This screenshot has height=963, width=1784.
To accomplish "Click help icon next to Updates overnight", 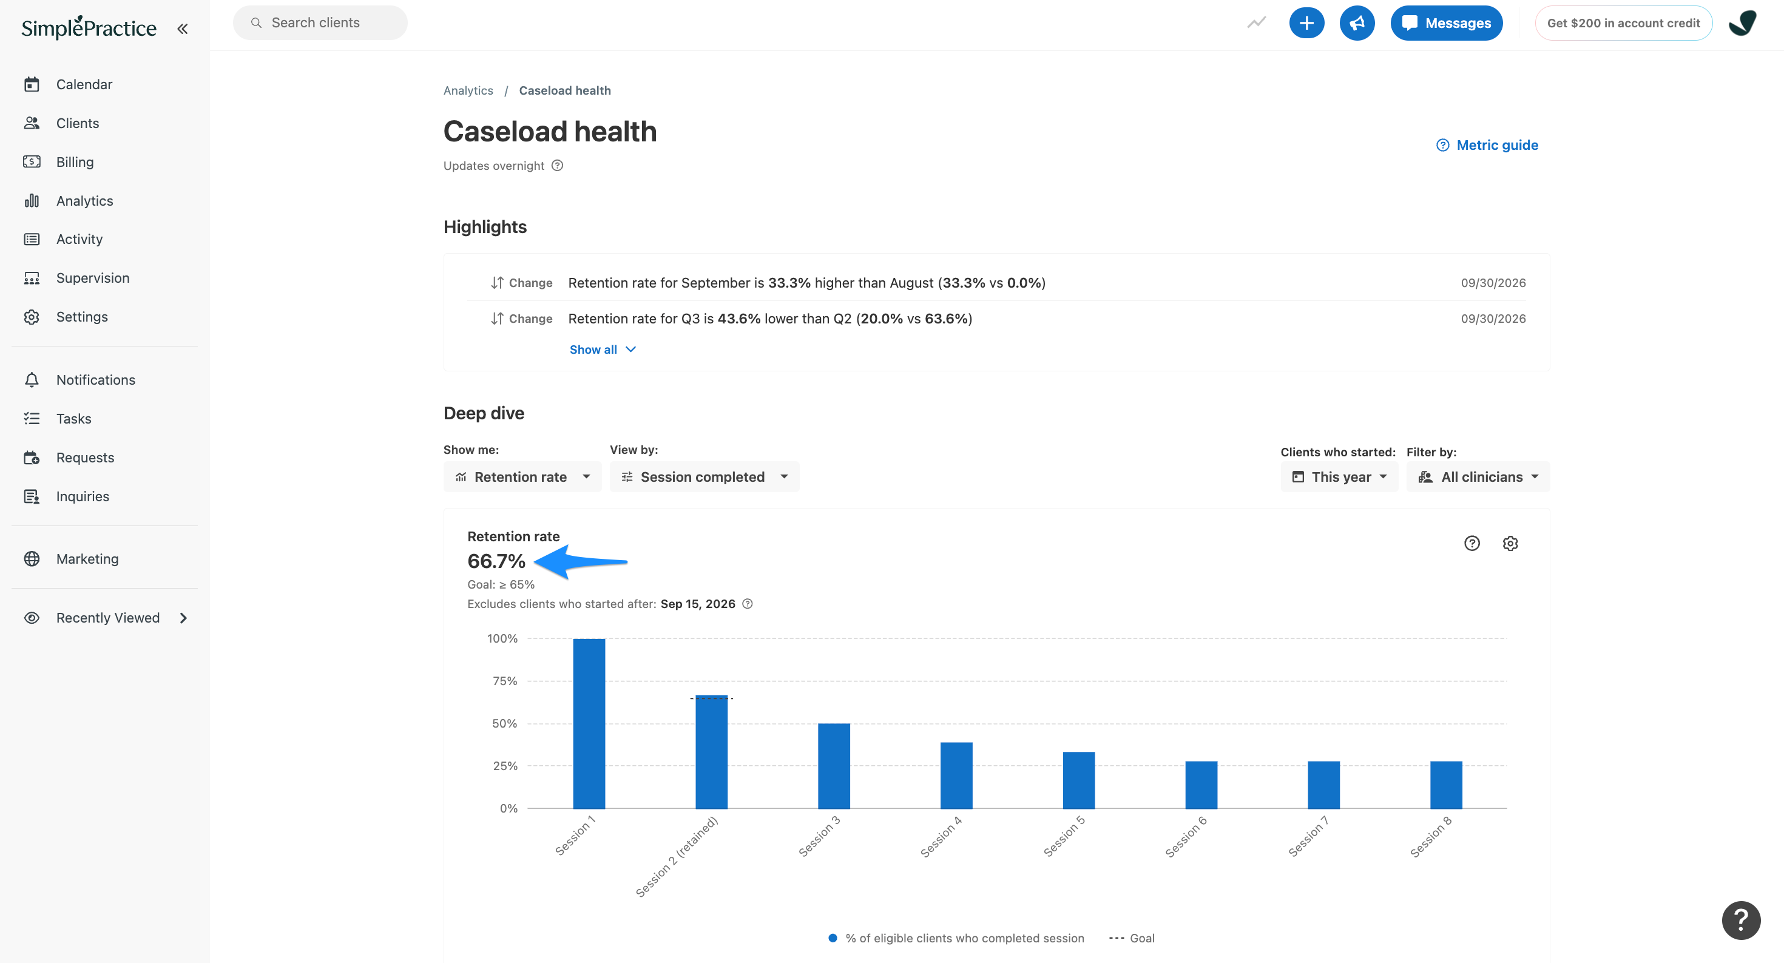I will (x=557, y=166).
